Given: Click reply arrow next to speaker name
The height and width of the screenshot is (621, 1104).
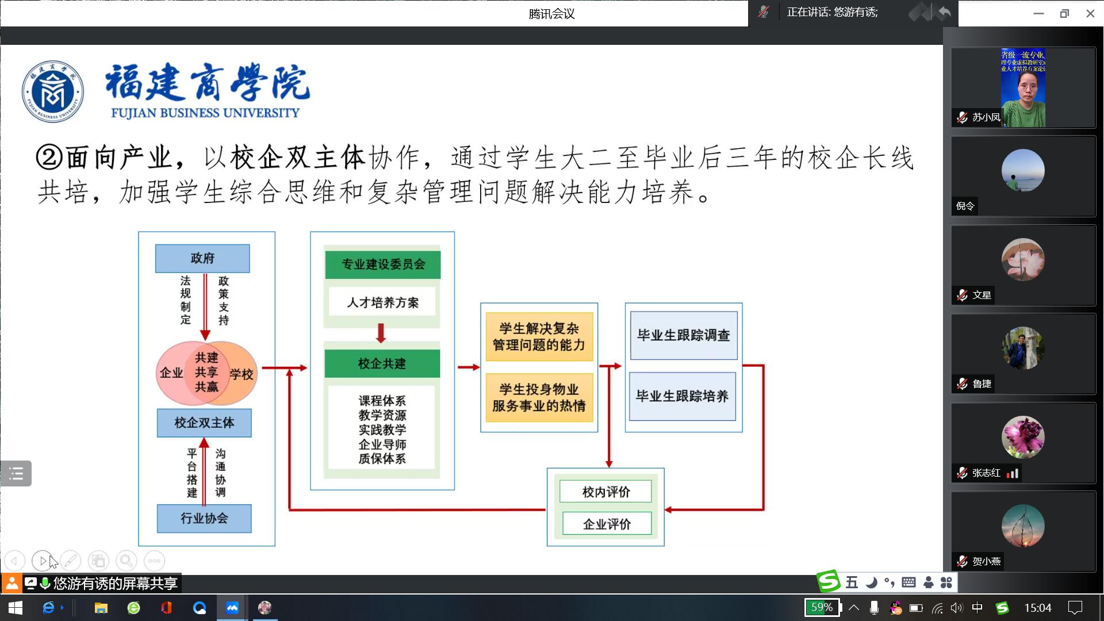Looking at the screenshot, I should pos(944,12).
